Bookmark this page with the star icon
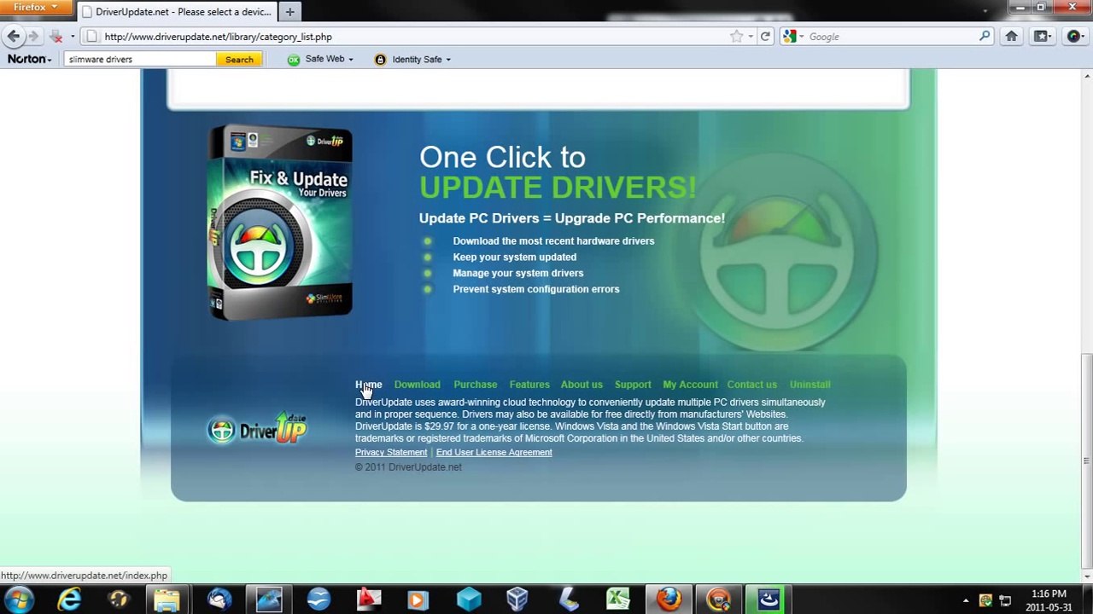 [x=736, y=37]
